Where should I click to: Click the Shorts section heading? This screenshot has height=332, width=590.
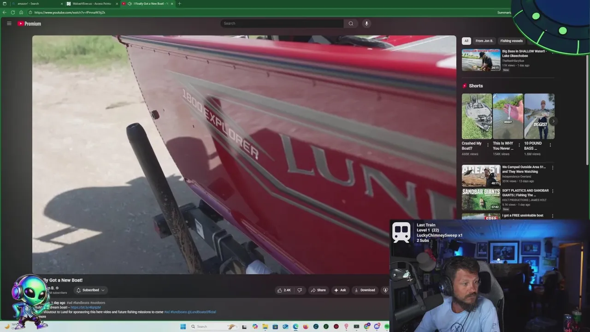[476, 86]
